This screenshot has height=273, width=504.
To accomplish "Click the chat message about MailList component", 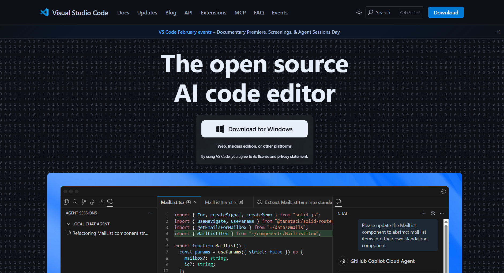I will coord(398,235).
